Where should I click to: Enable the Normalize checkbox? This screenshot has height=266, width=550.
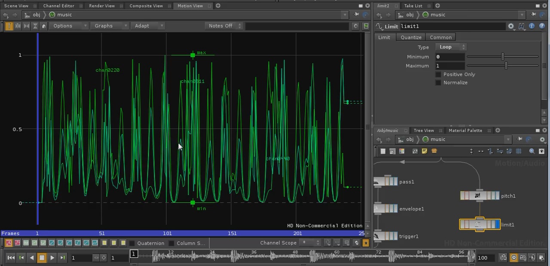click(438, 83)
